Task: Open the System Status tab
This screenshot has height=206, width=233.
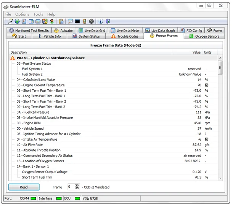Action: click(x=86, y=36)
